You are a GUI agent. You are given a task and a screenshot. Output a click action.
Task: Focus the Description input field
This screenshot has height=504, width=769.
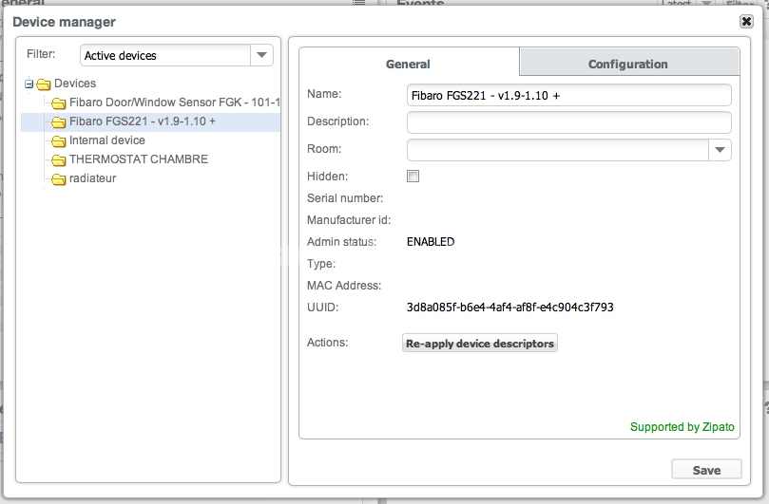click(568, 122)
